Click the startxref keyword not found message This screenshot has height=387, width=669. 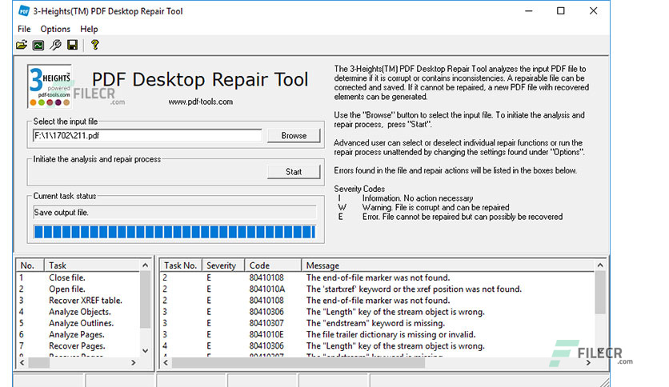pyautogui.click(x=414, y=289)
